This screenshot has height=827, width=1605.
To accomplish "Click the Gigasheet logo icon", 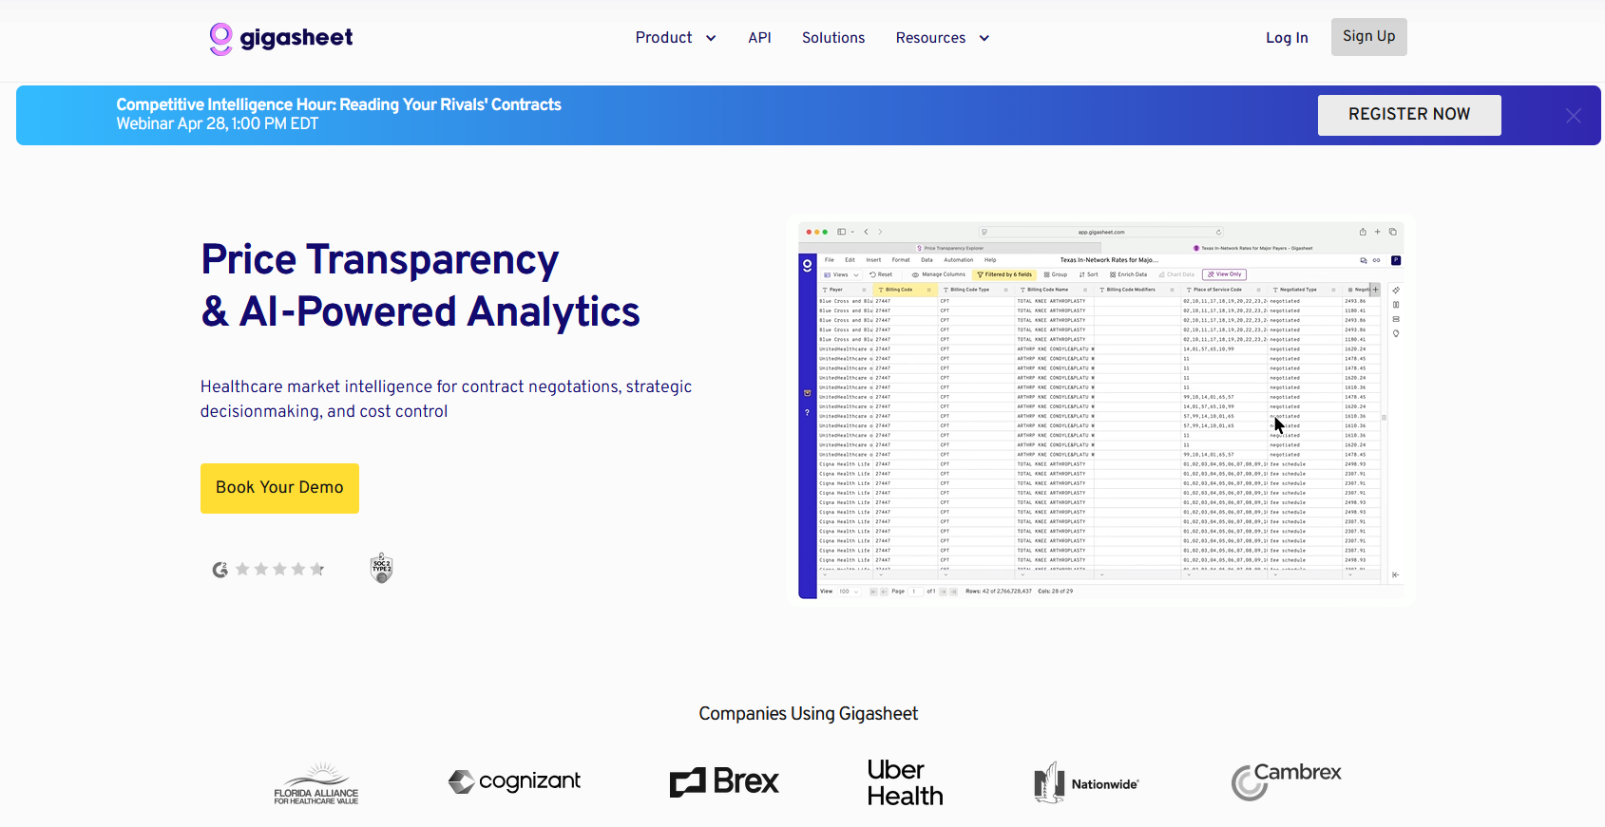I will 220,39.
